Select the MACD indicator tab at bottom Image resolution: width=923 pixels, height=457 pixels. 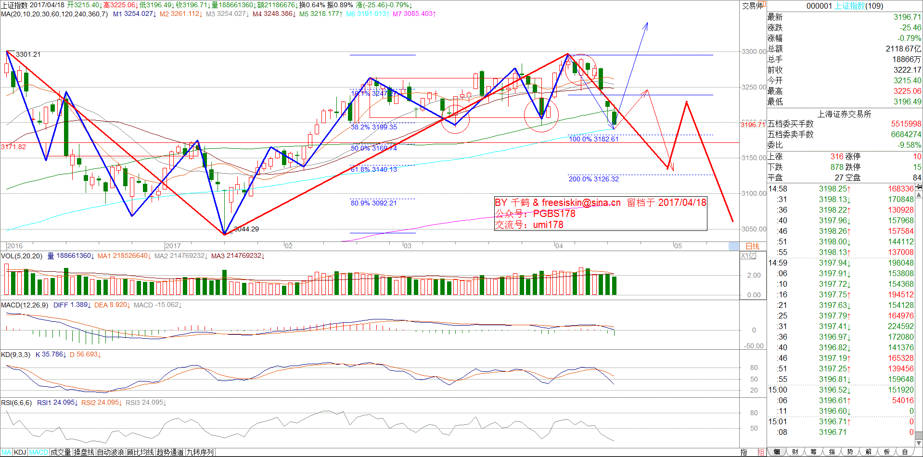[38, 452]
